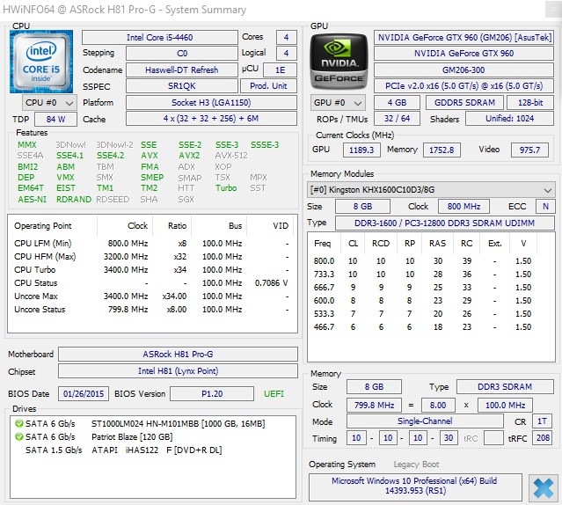
Task: Click the cache value 4 x (32 + 32 + 256) + 6M
Action: [x=211, y=118]
